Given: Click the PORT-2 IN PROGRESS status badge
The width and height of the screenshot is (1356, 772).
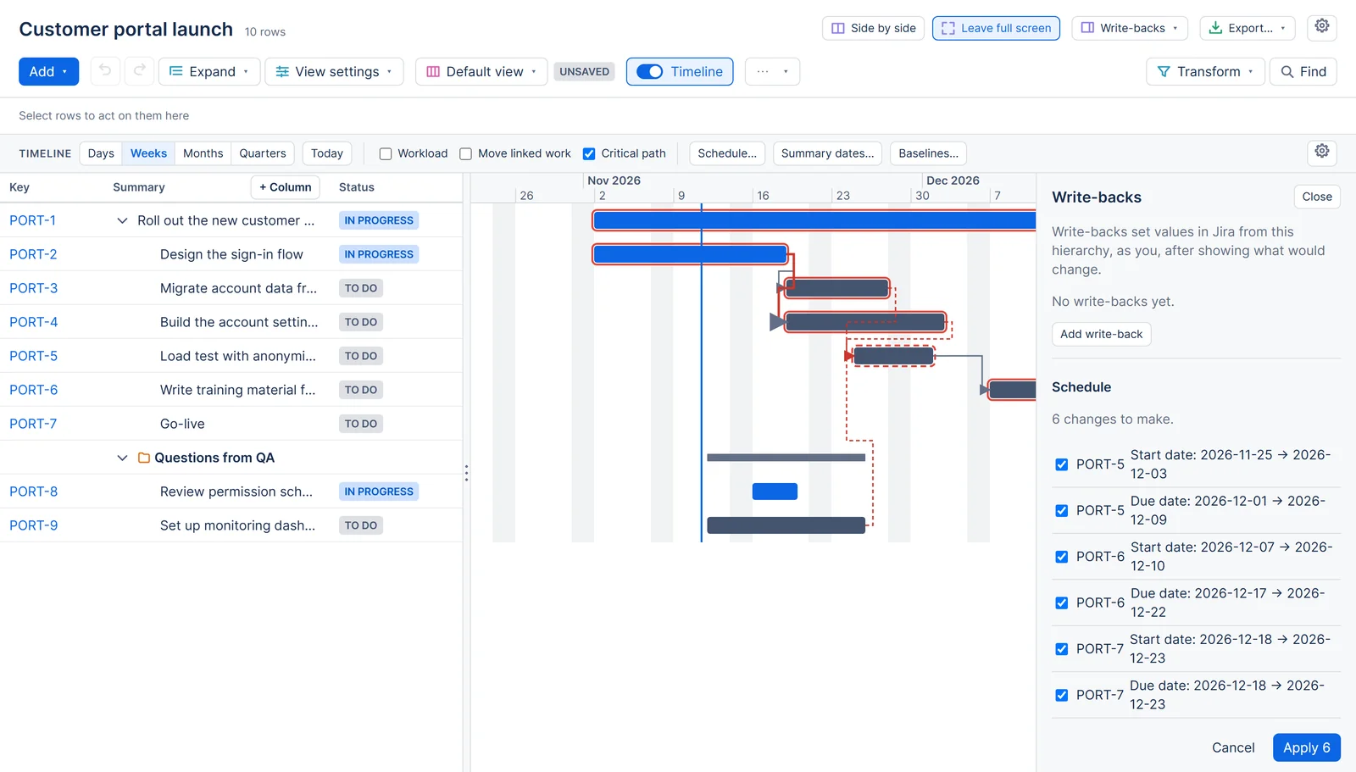Looking at the screenshot, I should pyautogui.click(x=379, y=254).
